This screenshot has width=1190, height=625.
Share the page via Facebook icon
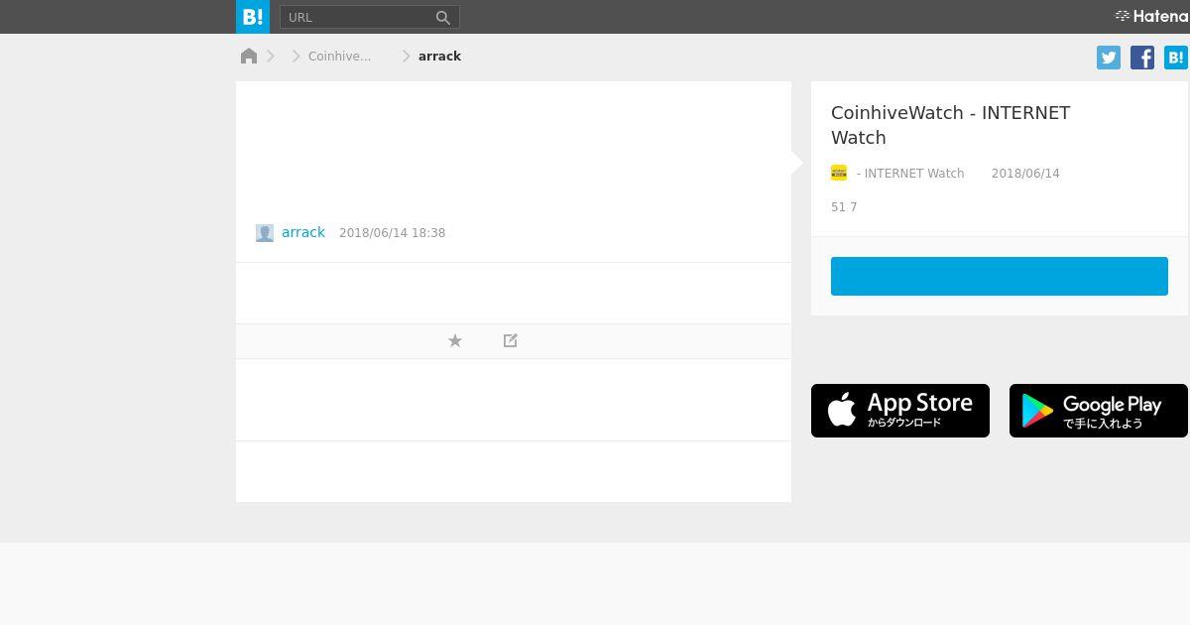pyautogui.click(x=1142, y=58)
